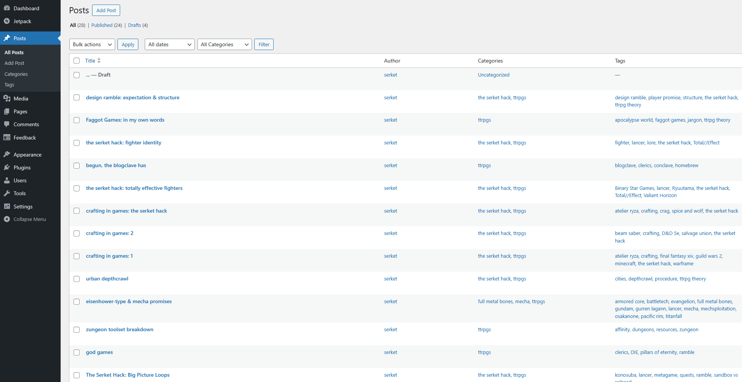This screenshot has height=382, width=742.
Task: Select the blogclave post checkbox
Action: coord(77,166)
